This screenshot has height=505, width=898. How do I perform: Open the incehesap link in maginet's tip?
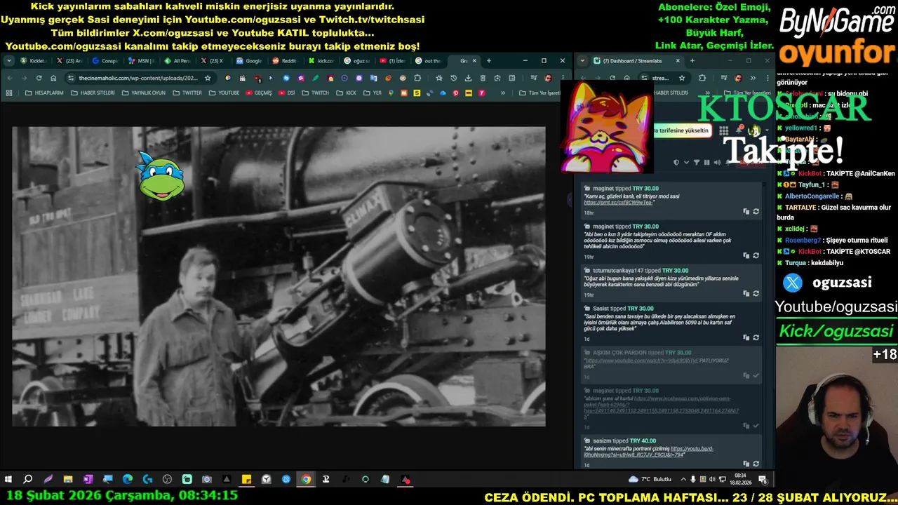(662, 408)
